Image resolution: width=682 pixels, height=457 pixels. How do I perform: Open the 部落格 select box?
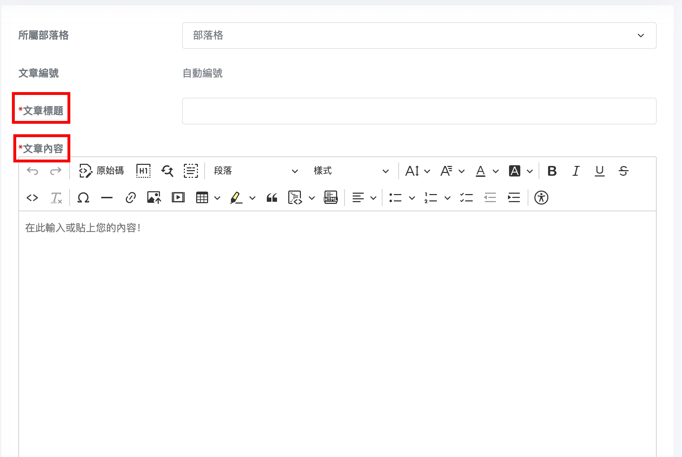click(x=419, y=36)
